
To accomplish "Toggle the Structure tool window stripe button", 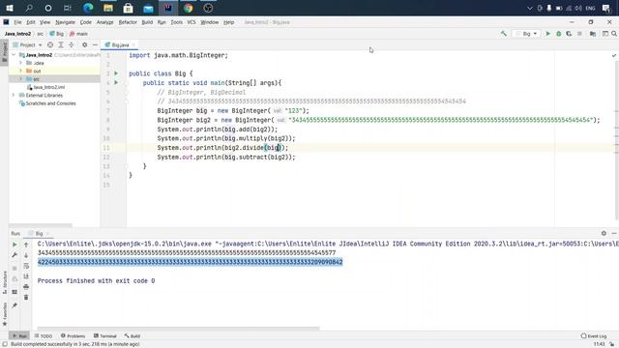I will (x=4, y=281).
